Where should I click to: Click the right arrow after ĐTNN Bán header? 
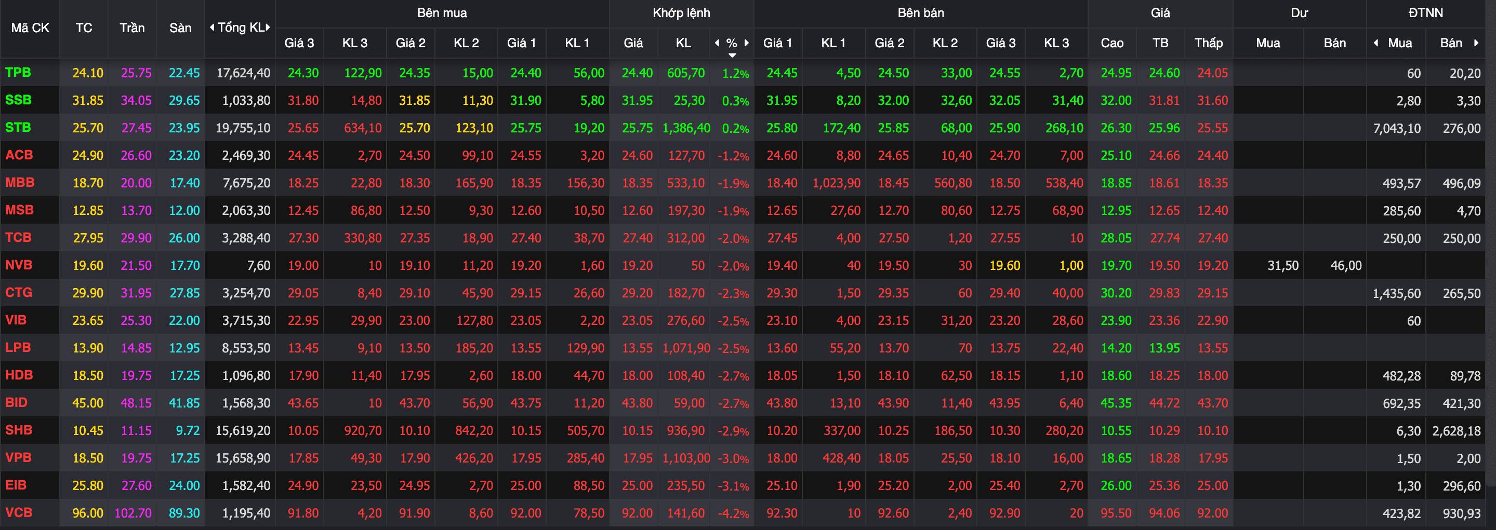click(1476, 43)
